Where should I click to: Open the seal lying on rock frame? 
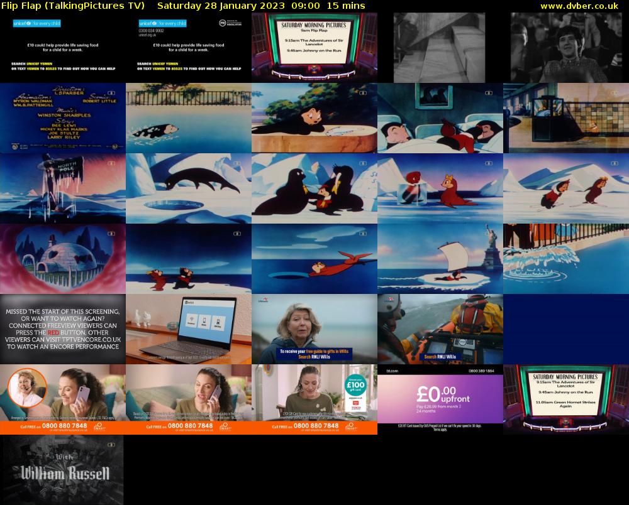(314, 118)
